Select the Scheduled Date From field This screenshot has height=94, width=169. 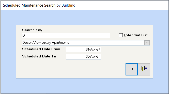coord(83,50)
